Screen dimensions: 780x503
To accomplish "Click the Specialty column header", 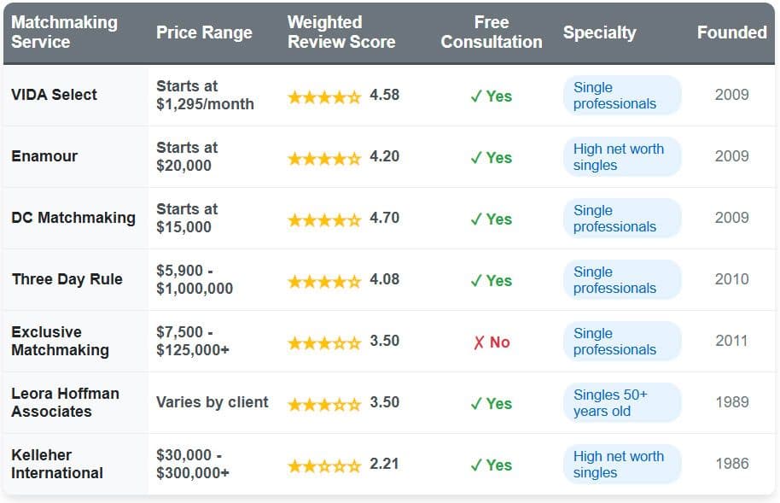I will pos(599,32).
